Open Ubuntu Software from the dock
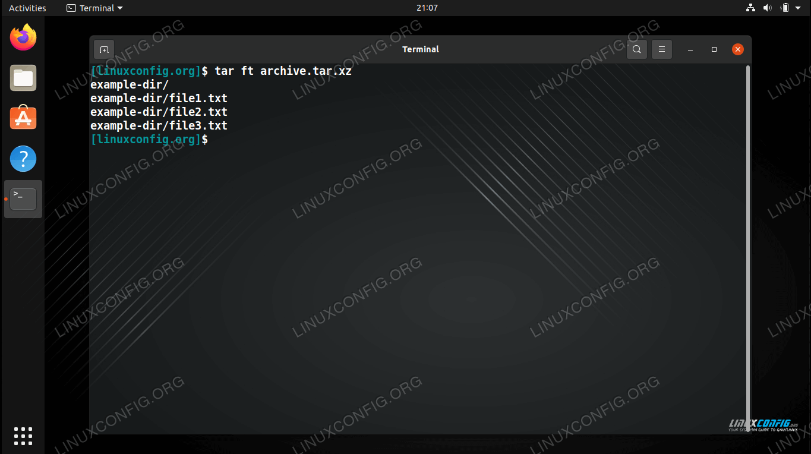This screenshot has height=454, width=811. (x=23, y=118)
